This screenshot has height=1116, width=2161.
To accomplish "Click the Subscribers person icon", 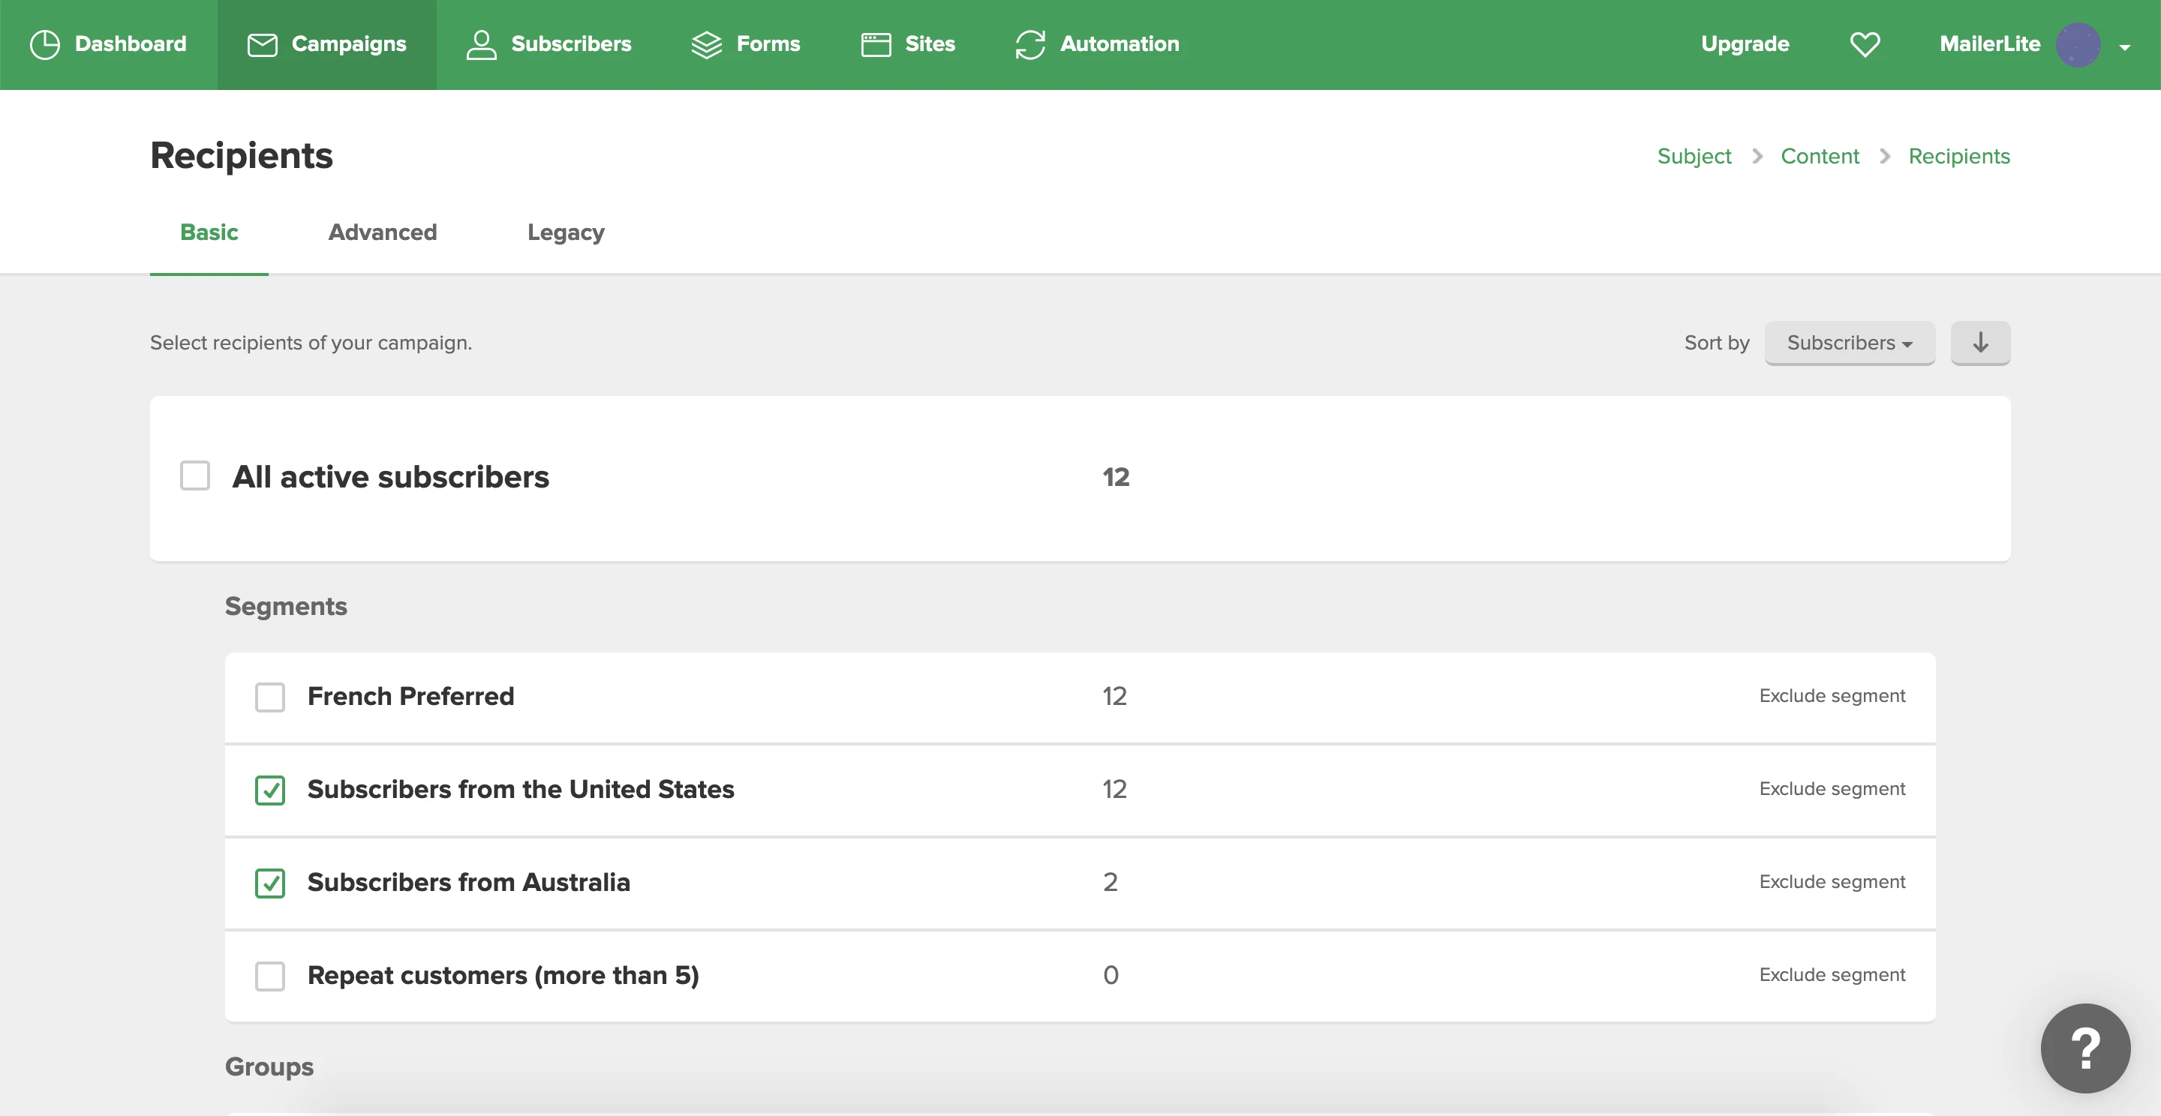I will pos(481,44).
